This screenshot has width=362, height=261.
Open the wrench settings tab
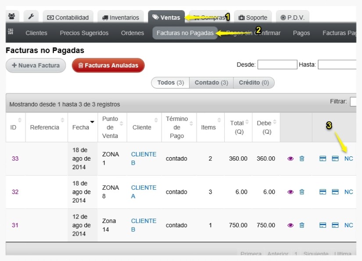31,17
